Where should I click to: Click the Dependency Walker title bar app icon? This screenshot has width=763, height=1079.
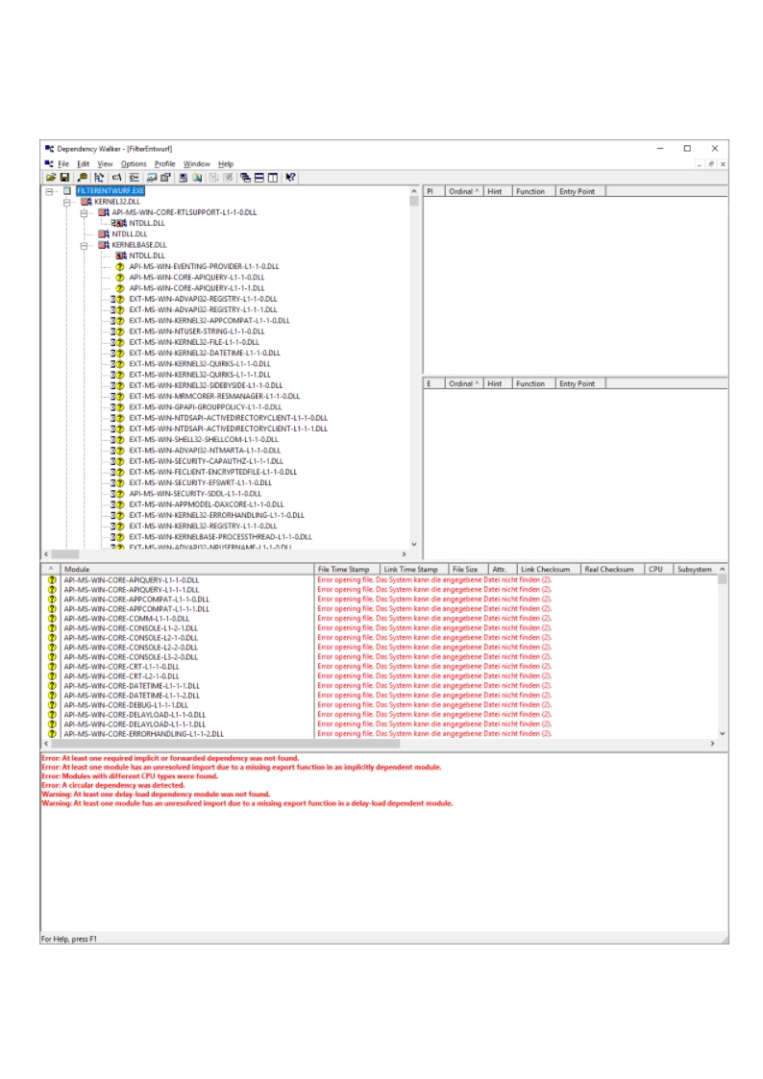click(50, 149)
